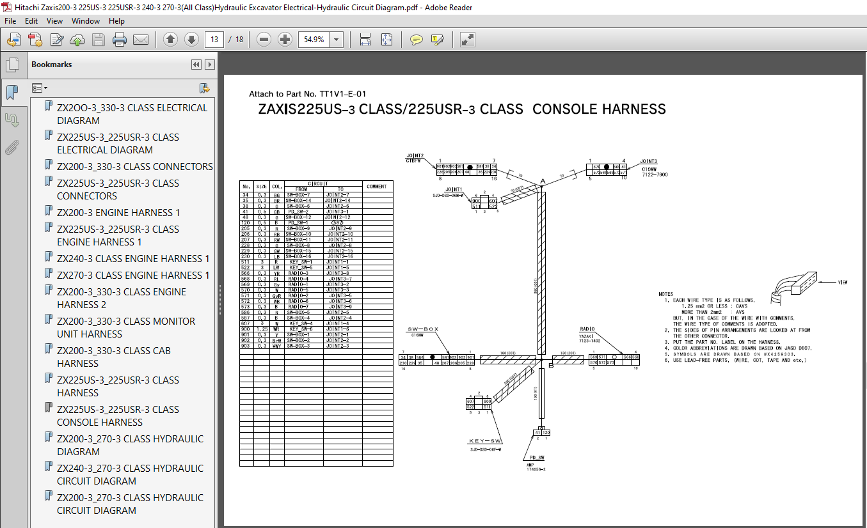Open bookmark ZX240-3_270-3 CLASS HYDRAULIC CIRCUIT DIAGRAM
This screenshot has width=867, height=528.
pyautogui.click(x=130, y=474)
